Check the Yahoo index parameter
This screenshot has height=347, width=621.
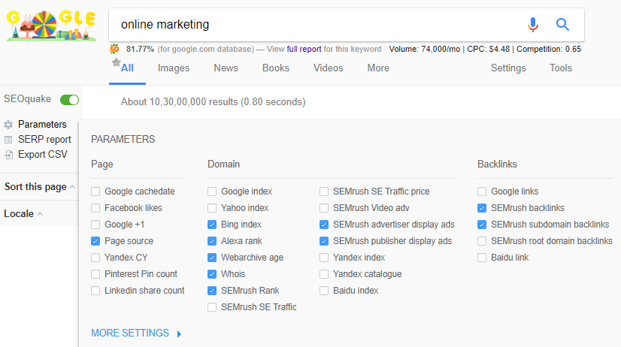pos(212,208)
